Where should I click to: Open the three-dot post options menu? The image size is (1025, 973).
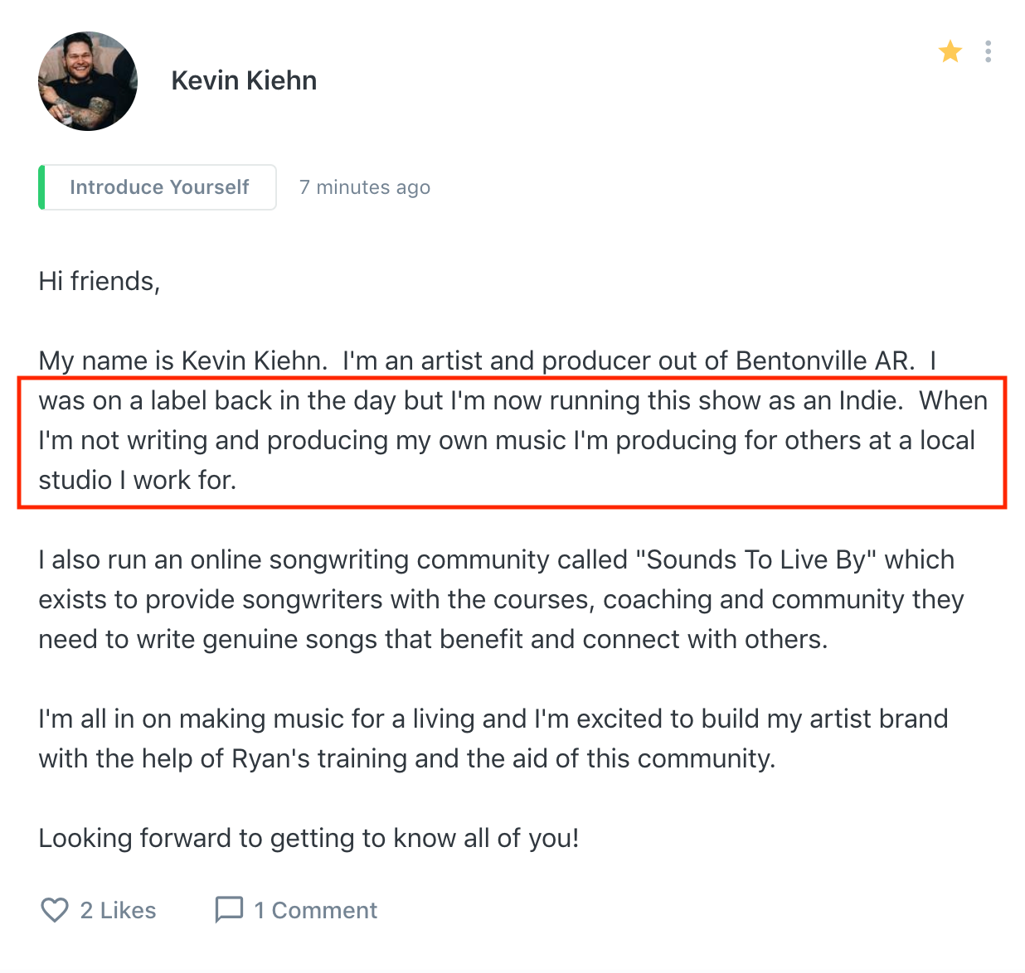[988, 52]
